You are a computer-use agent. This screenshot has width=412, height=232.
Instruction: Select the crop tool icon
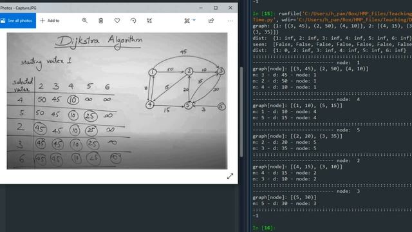tap(149, 21)
